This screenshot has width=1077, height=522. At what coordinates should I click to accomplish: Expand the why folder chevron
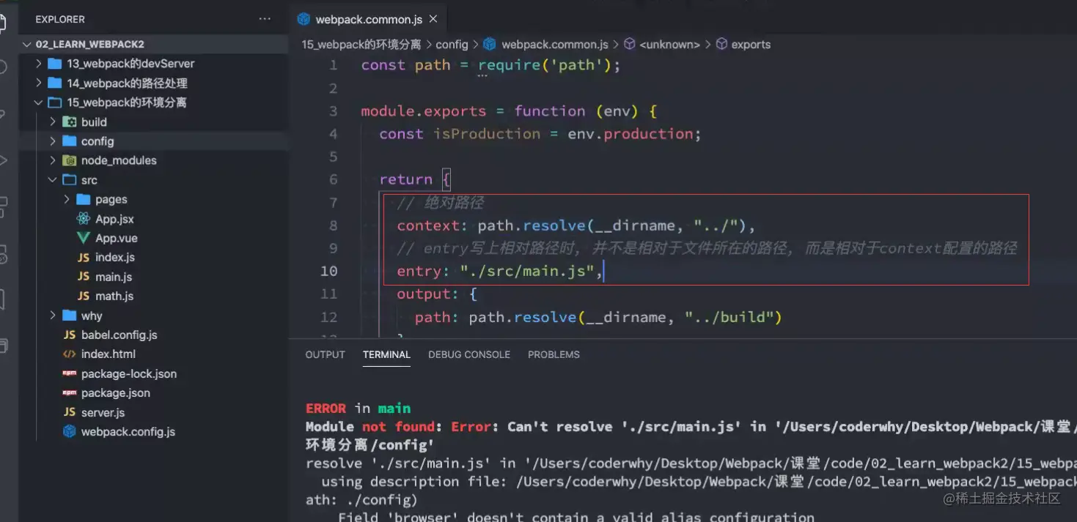coord(53,316)
